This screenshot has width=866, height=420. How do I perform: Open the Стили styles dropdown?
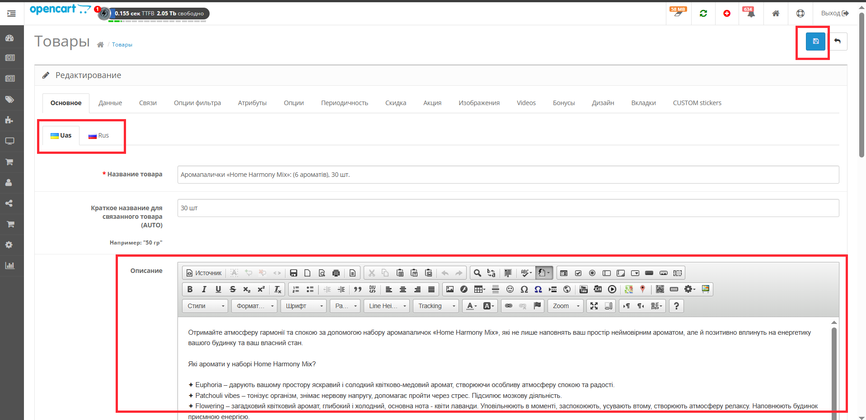pyautogui.click(x=205, y=306)
